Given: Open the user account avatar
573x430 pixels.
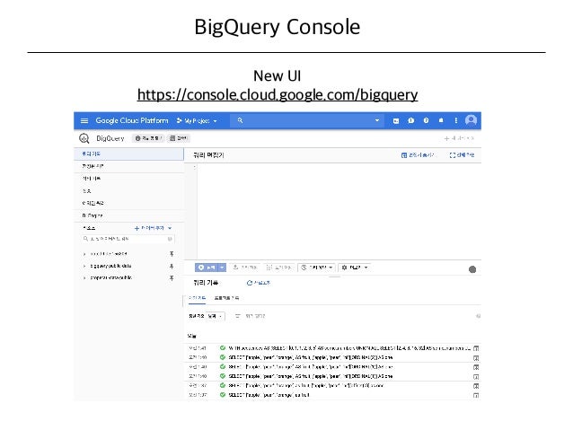Looking at the screenshot, I should pyautogui.click(x=471, y=120).
